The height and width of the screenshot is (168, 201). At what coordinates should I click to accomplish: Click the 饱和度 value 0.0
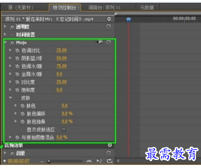[59, 90]
